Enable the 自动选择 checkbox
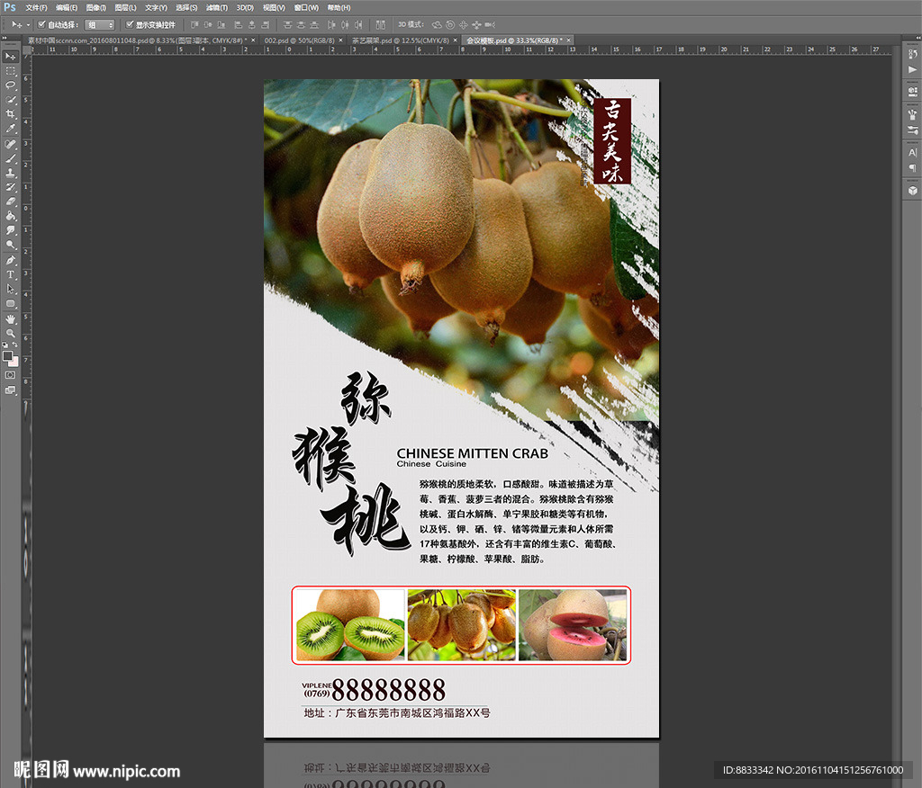Image resolution: width=922 pixels, height=788 pixels. click(x=41, y=24)
